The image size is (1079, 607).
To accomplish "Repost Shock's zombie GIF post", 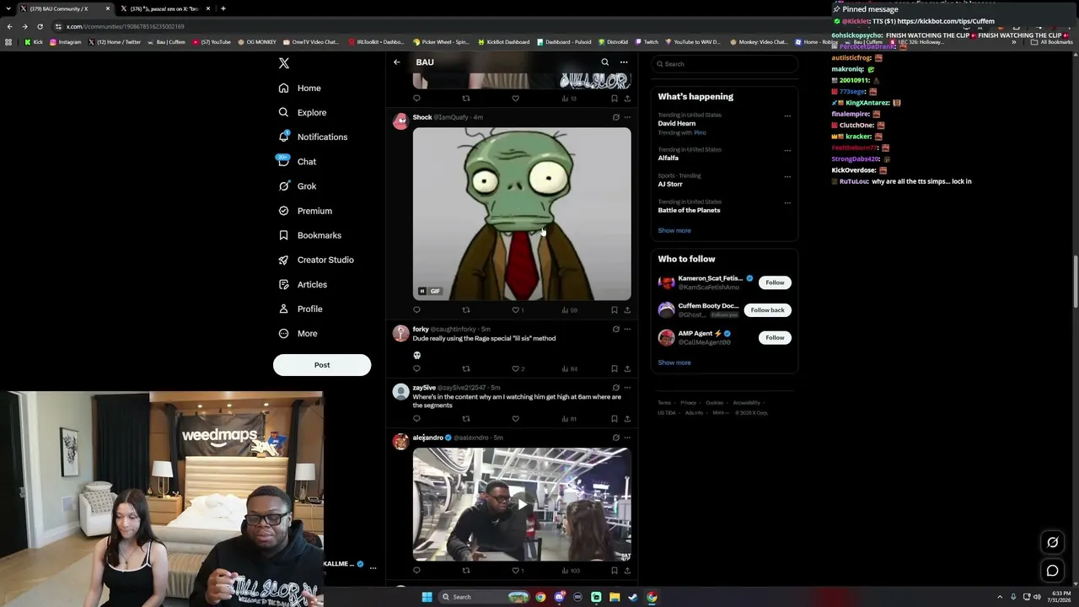I will pyautogui.click(x=465, y=309).
